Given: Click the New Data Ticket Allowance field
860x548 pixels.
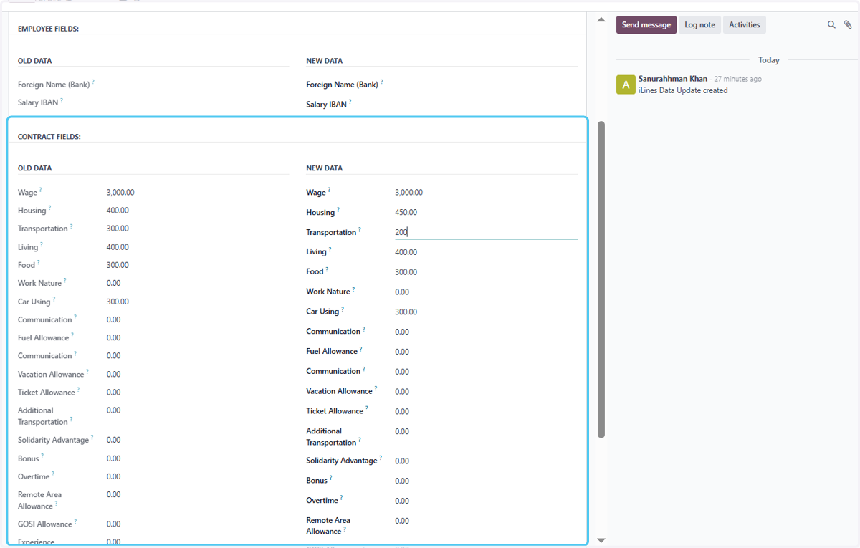Looking at the screenshot, I should point(486,412).
